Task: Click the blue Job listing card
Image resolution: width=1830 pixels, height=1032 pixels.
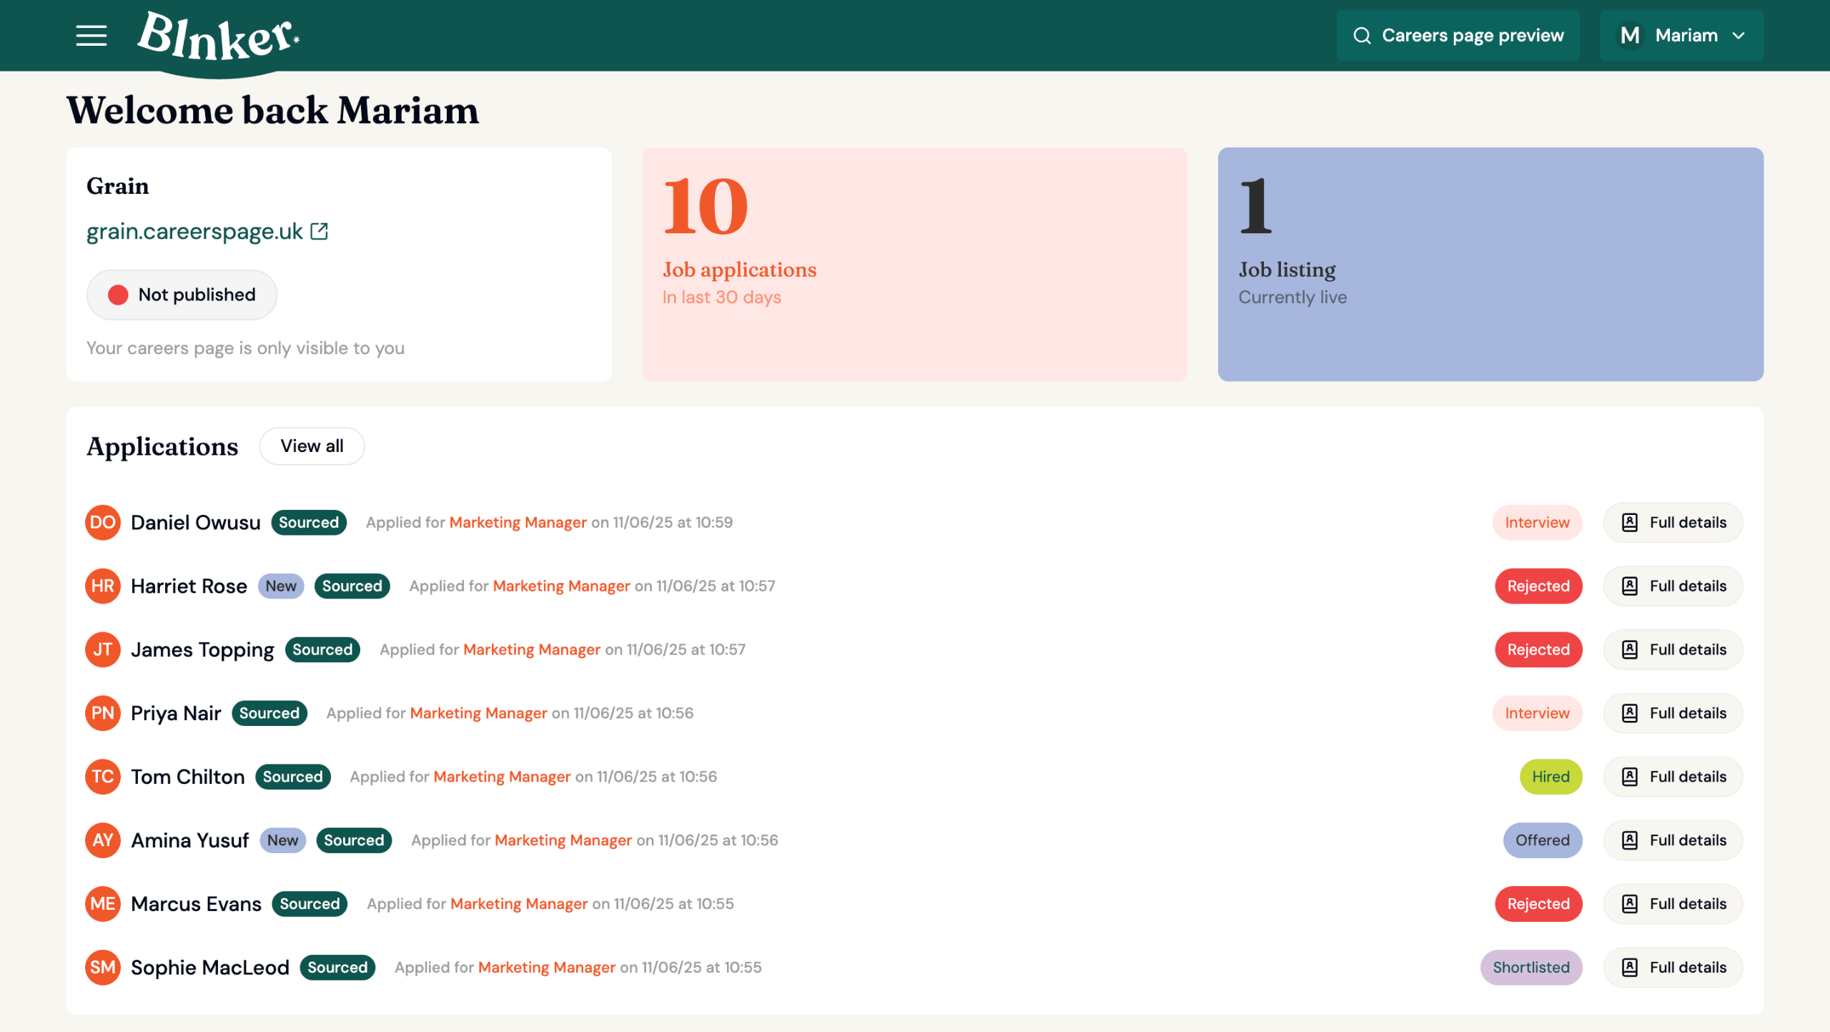Action: (1490, 264)
